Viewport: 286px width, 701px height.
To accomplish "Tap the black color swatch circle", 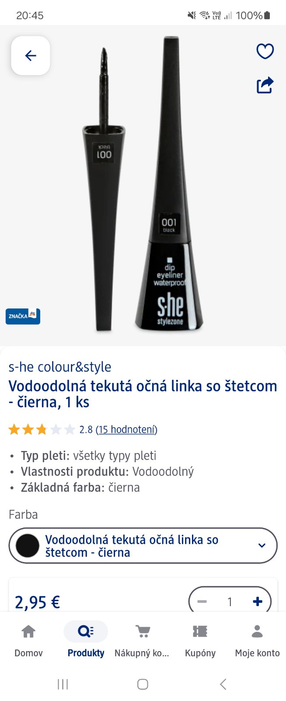I will click(x=28, y=545).
